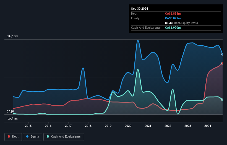The width and height of the screenshot is (227, 145).
Task: Select the blue Equity endpoint marker on chart
Action: coord(222,54)
